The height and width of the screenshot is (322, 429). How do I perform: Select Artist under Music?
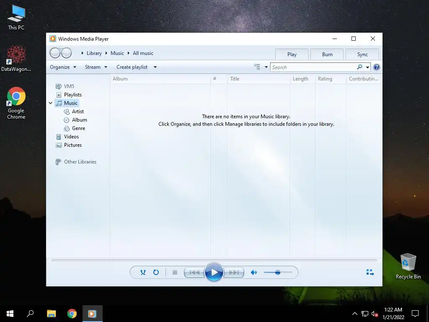(74, 112)
